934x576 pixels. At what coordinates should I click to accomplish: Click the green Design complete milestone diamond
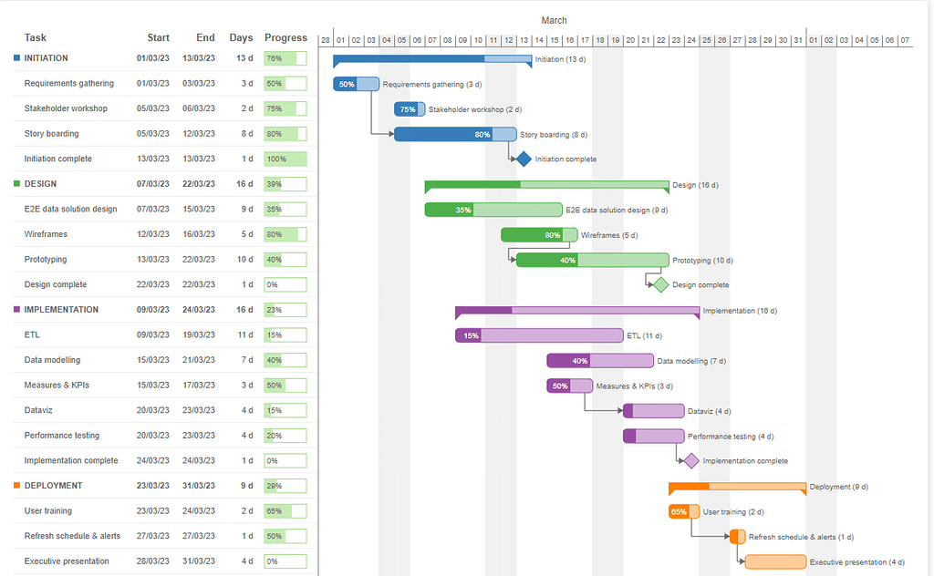point(659,283)
